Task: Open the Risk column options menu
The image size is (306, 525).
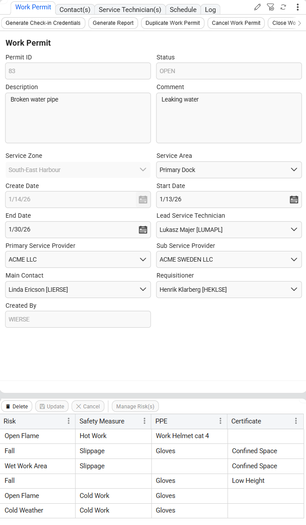Action: point(68,421)
